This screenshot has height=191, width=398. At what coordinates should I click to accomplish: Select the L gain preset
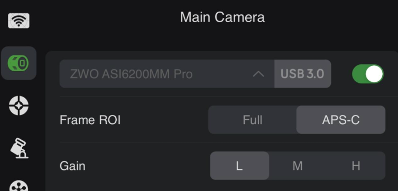point(239,166)
